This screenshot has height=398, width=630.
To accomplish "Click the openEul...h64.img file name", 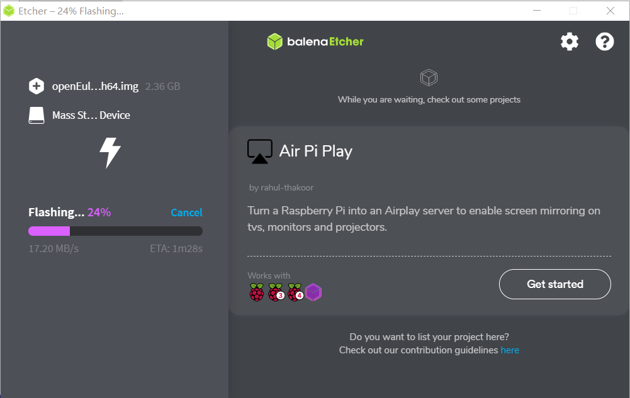I will coord(95,86).
